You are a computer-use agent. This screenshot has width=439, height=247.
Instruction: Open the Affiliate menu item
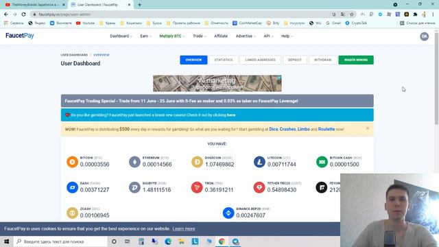tap(221, 36)
